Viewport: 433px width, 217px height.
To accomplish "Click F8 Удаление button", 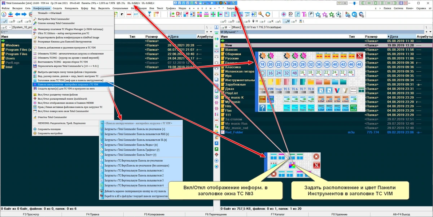I will [x=339, y=214].
